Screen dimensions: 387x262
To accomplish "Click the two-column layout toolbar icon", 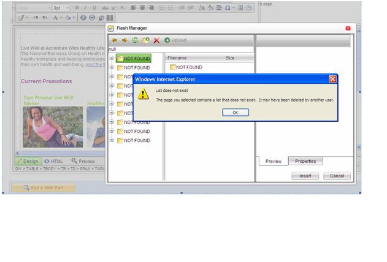I will pos(110,18).
